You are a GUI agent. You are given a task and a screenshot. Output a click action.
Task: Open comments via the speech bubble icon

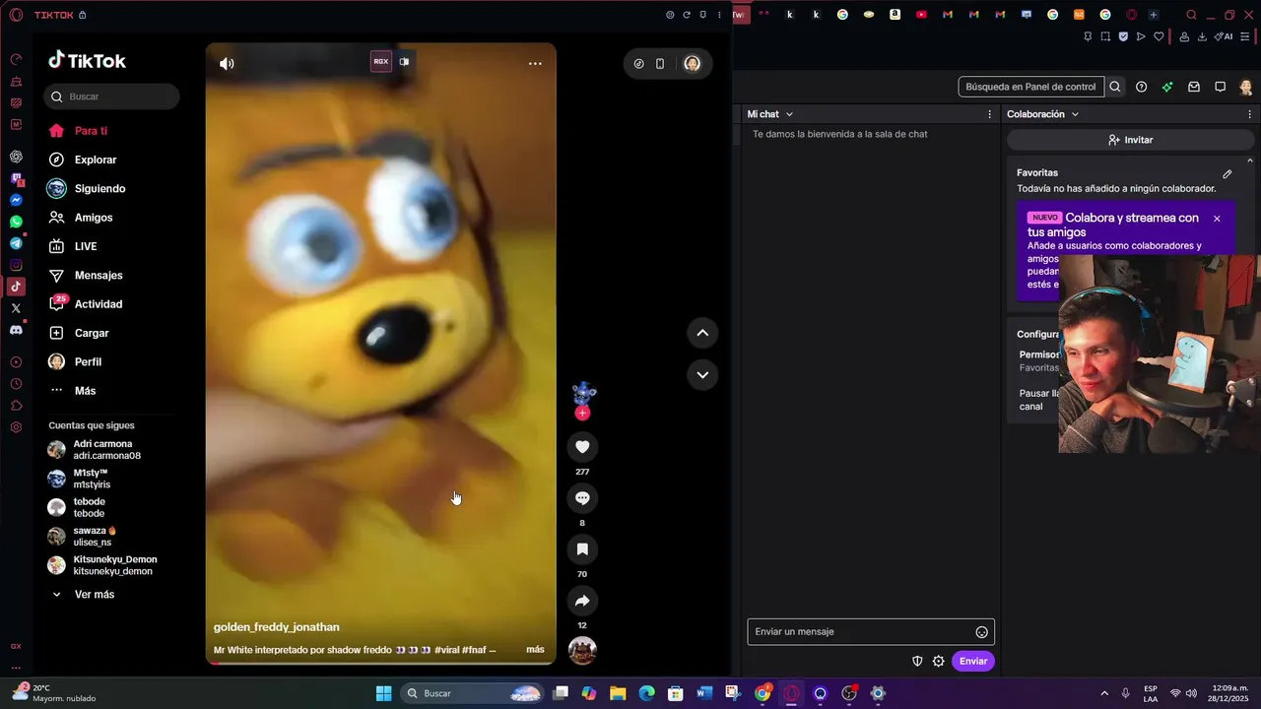coord(582,498)
